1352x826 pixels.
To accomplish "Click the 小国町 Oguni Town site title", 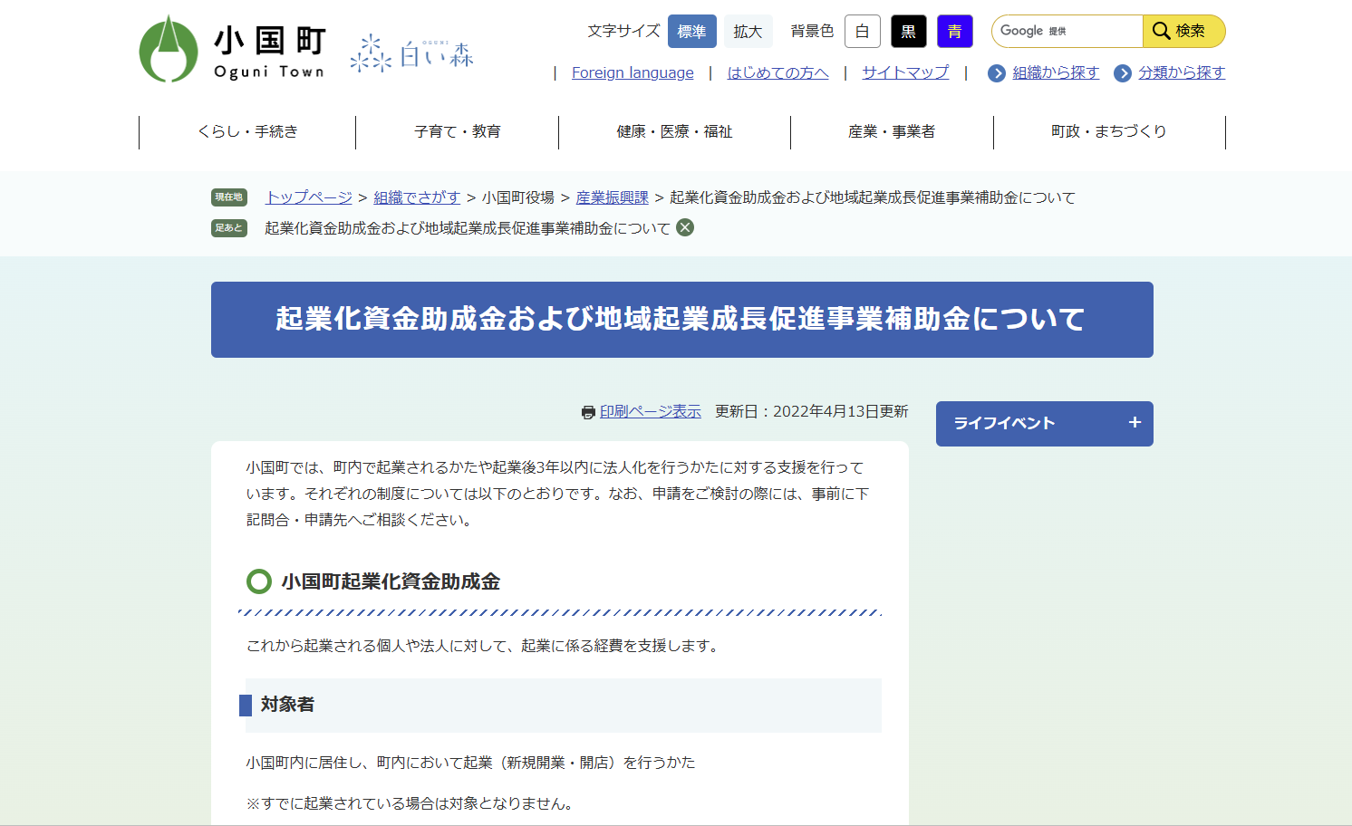I will click(269, 53).
